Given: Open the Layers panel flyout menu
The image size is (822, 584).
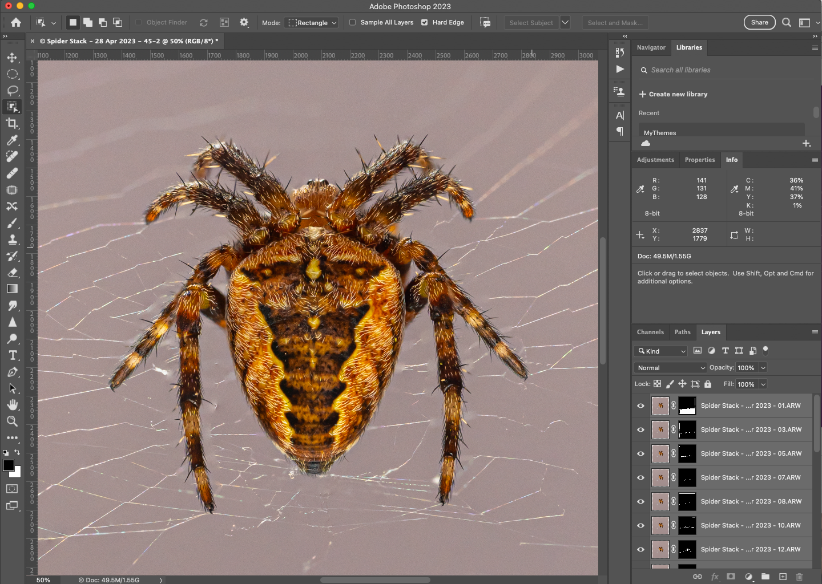Looking at the screenshot, I should tap(815, 332).
